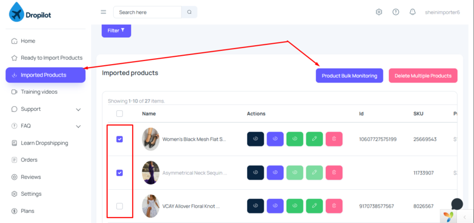Click the Delete Multiple Products button
This screenshot has height=223, width=474.
423,76
